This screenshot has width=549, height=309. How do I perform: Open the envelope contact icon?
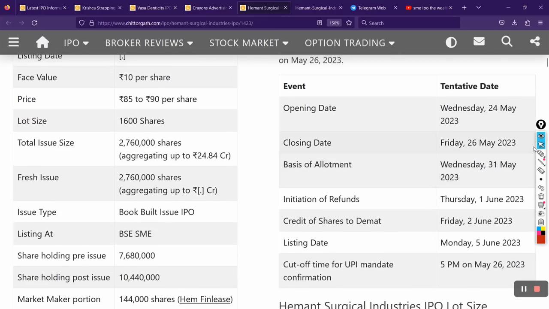coord(479,42)
